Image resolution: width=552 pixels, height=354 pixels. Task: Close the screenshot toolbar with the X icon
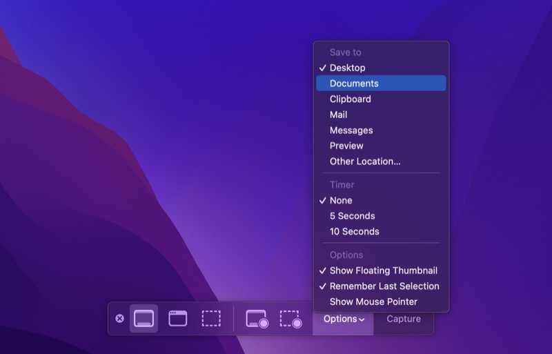tap(119, 318)
